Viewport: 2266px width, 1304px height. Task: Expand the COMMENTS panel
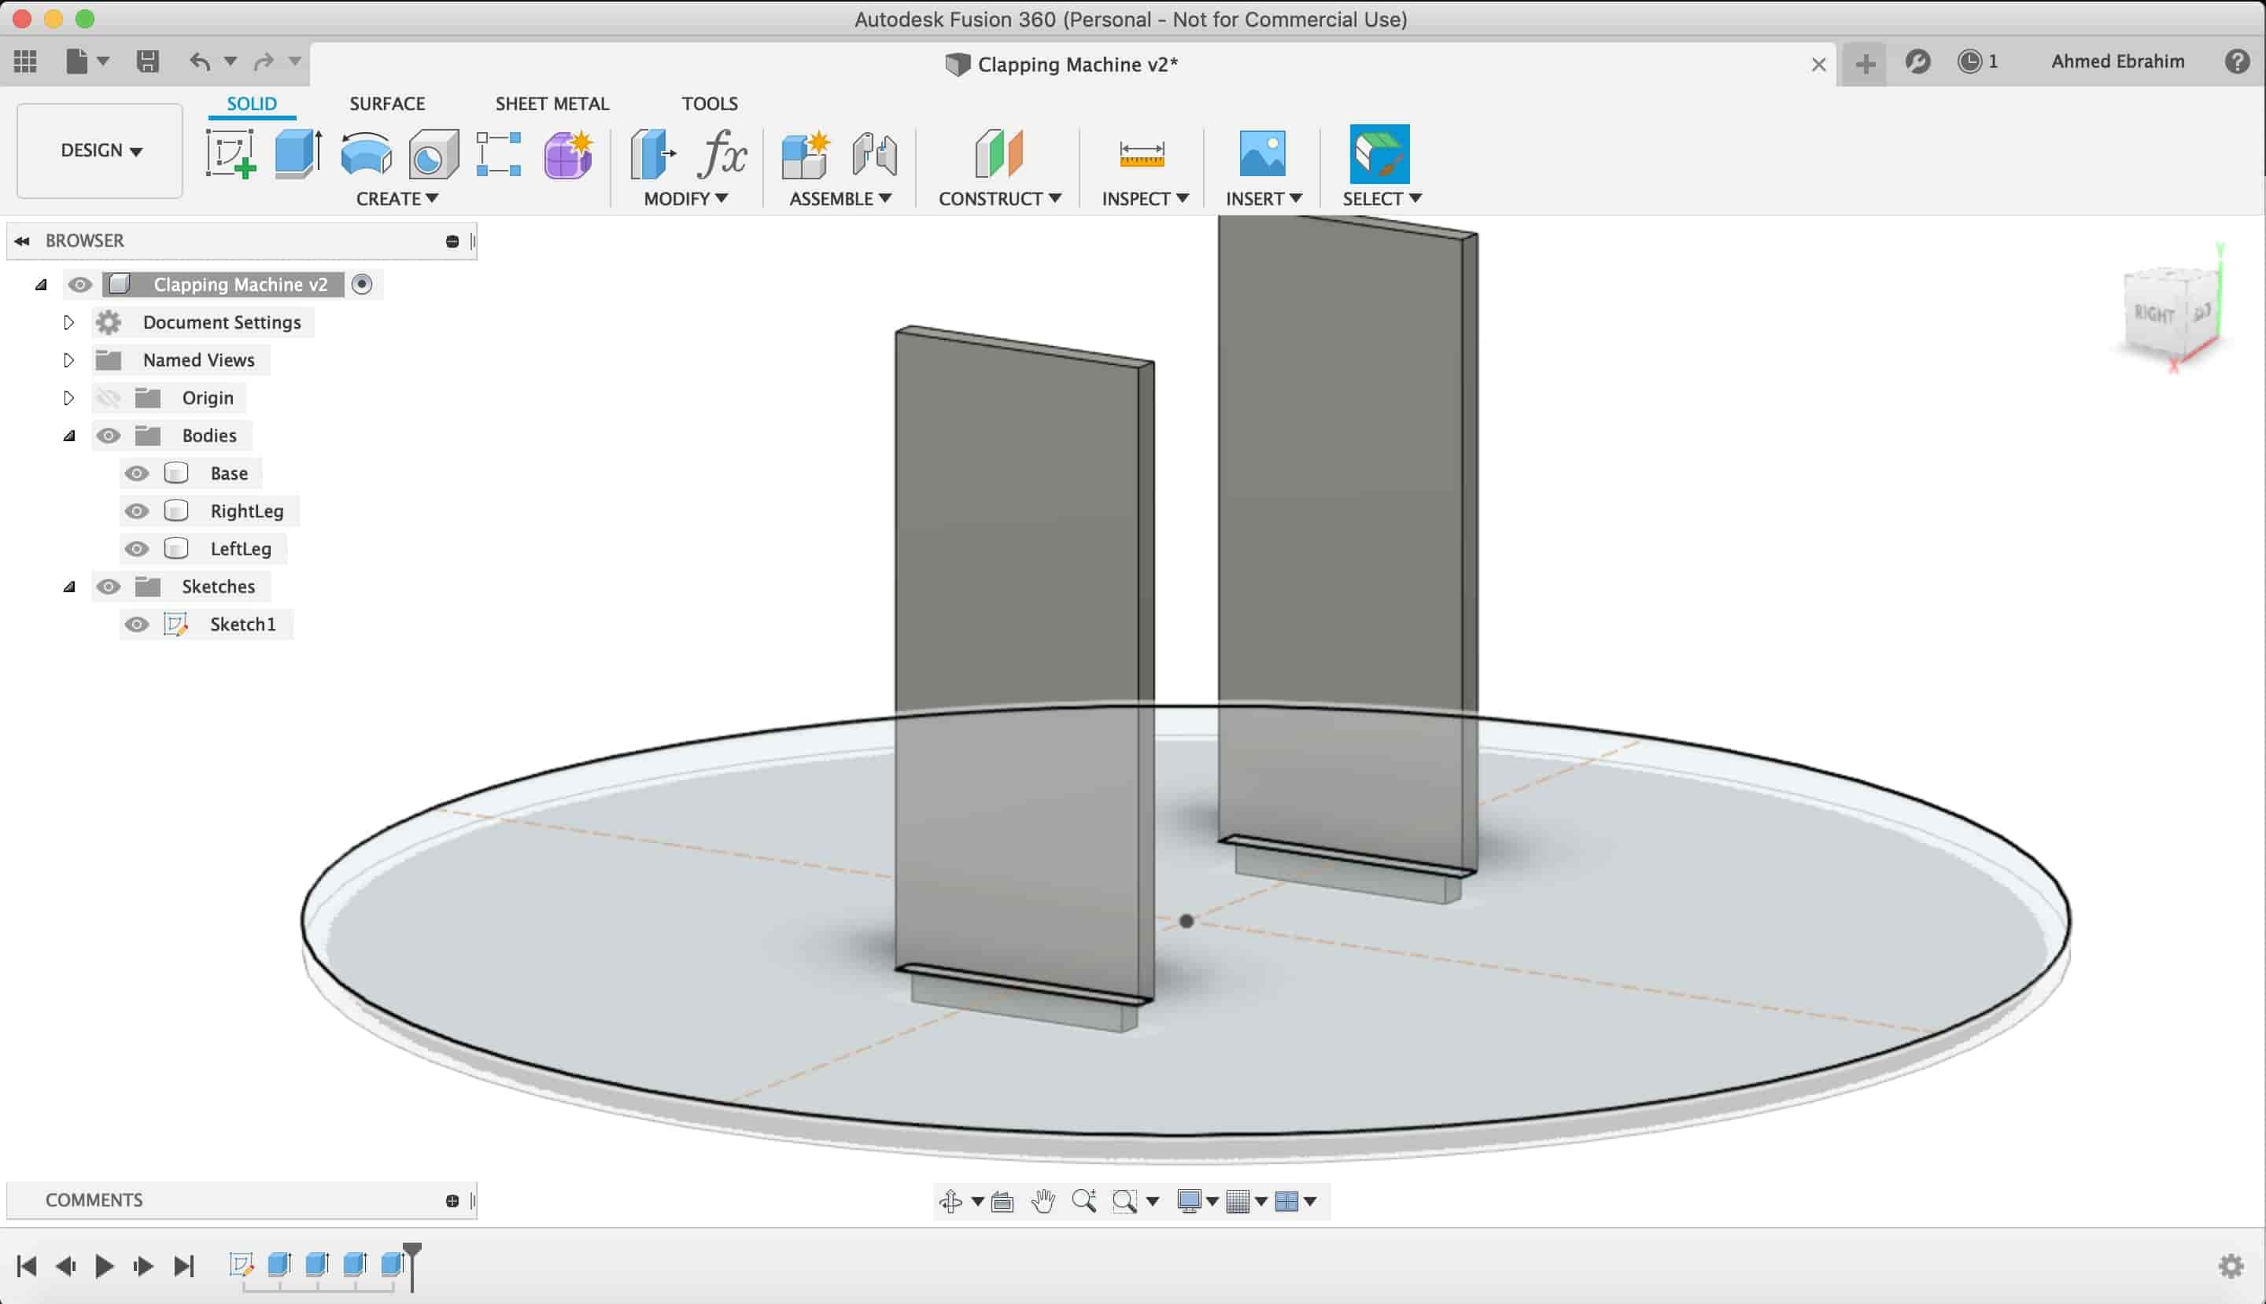pos(452,1200)
